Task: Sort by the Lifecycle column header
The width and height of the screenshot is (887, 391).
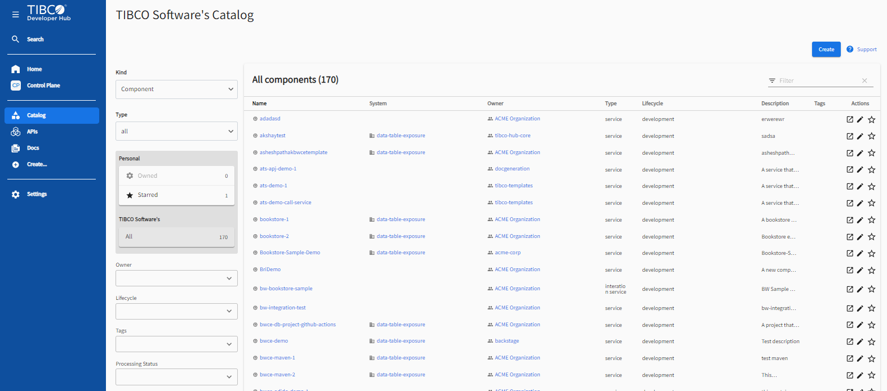Action: point(653,104)
